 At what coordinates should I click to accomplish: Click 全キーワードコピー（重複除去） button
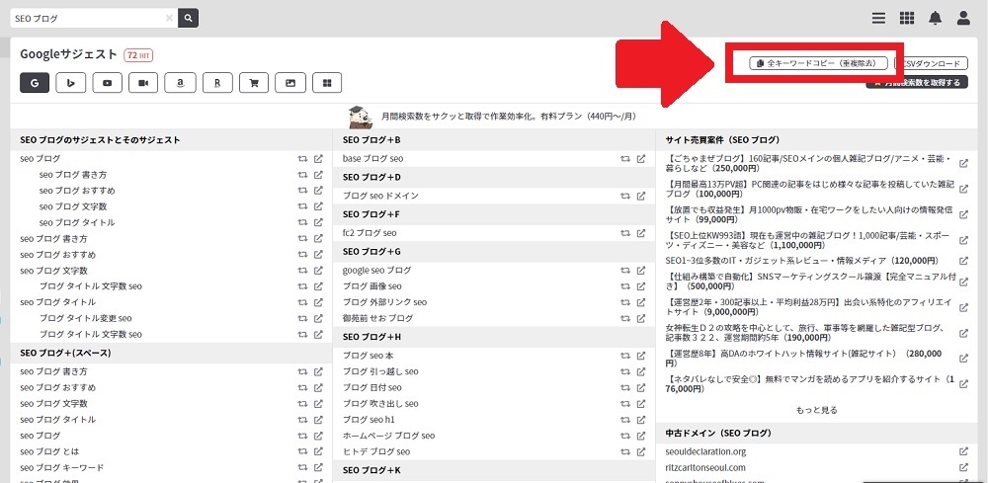point(818,63)
